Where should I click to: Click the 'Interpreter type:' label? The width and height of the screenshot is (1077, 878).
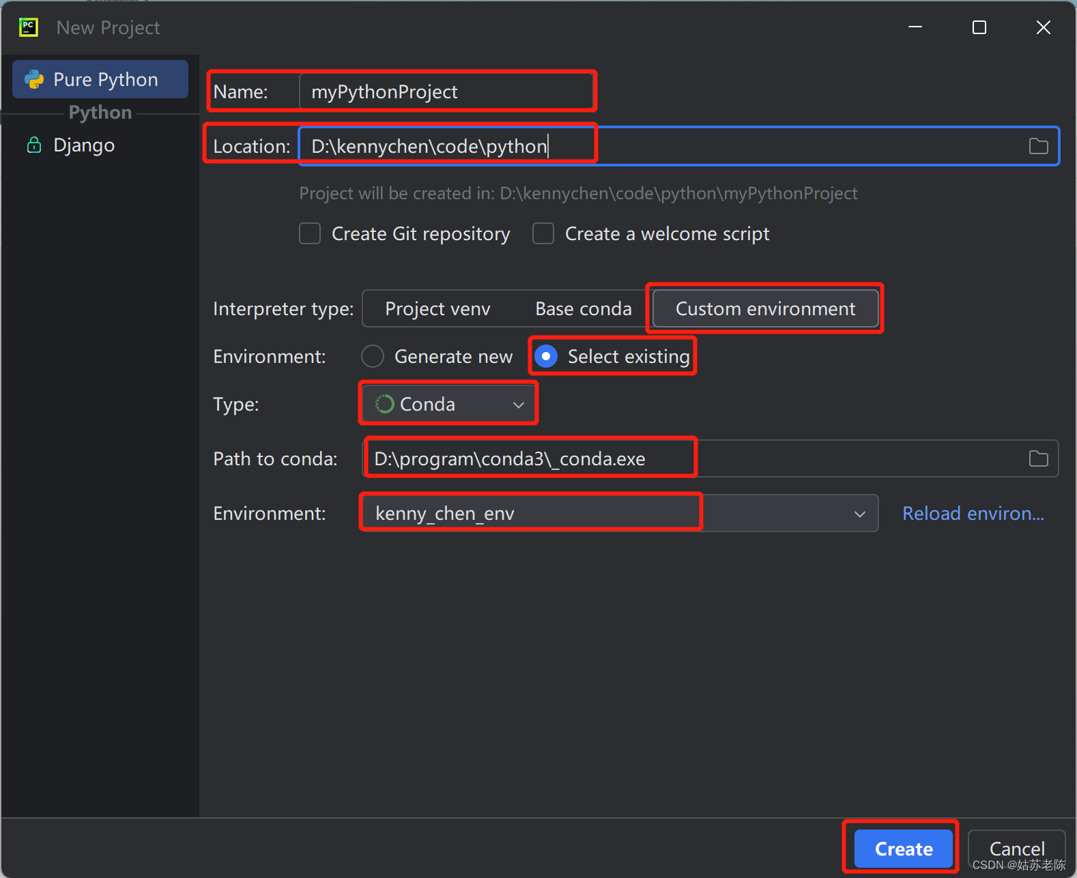(283, 309)
